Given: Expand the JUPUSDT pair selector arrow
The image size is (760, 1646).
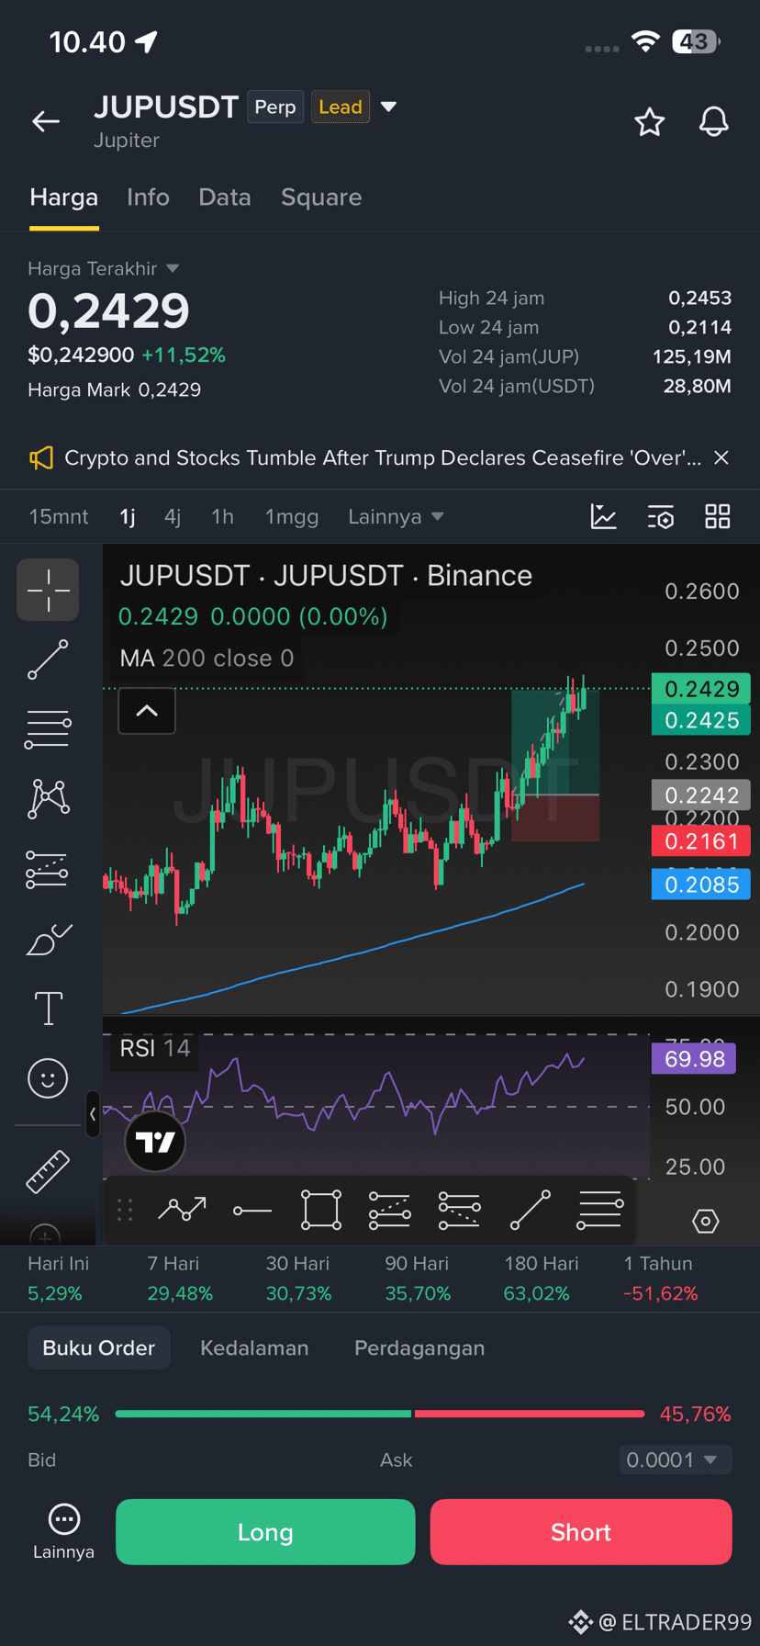Looking at the screenshot, I should pyautogui.click(x=389, y=107).
